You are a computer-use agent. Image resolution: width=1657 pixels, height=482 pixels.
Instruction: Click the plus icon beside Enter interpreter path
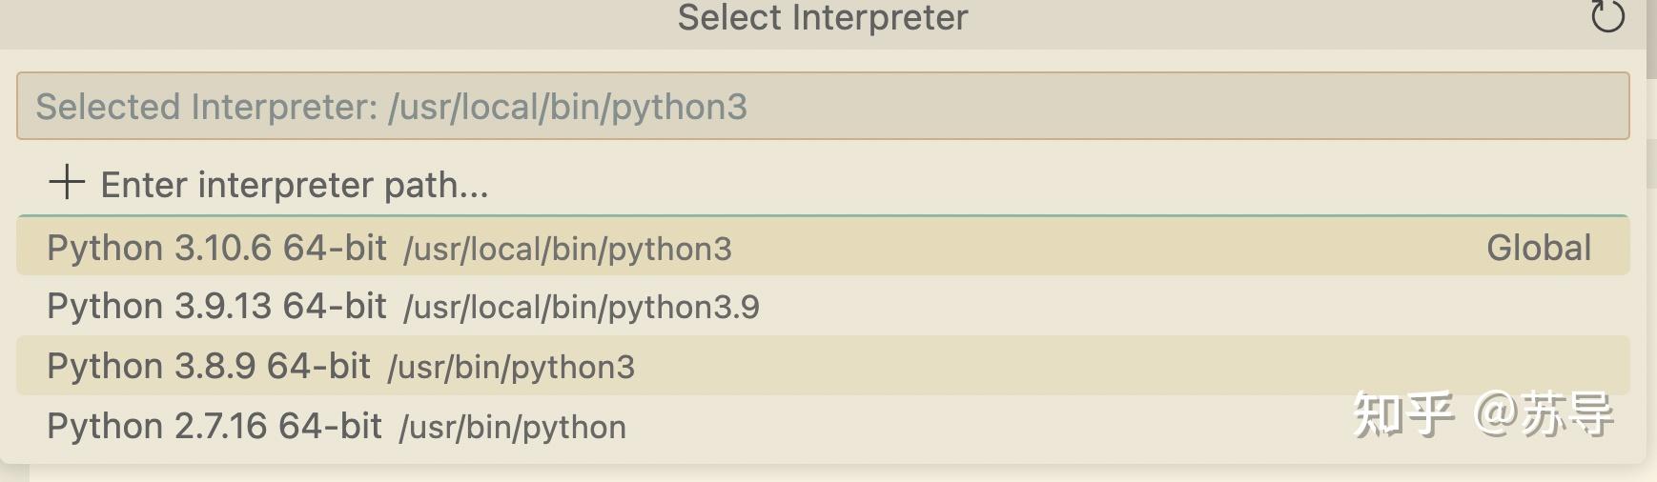[x=67, y=182]
